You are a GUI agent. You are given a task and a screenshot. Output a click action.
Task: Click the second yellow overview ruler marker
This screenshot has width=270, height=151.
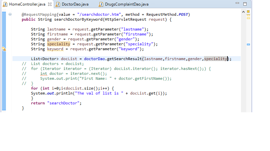pos(248,15)
